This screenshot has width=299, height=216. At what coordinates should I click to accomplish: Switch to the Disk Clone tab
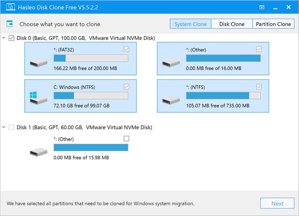[232, 24]
